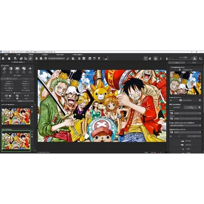
Task: Select the upper thumbnail in the left panel
Action: click(16, 116)
